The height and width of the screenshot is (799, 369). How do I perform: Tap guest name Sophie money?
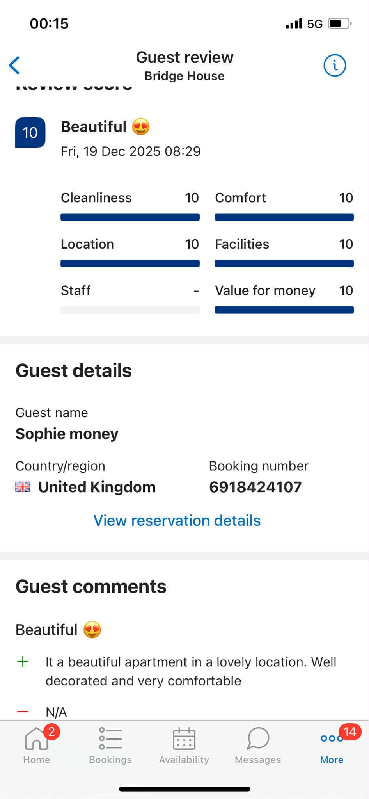[x=67, y=434]
